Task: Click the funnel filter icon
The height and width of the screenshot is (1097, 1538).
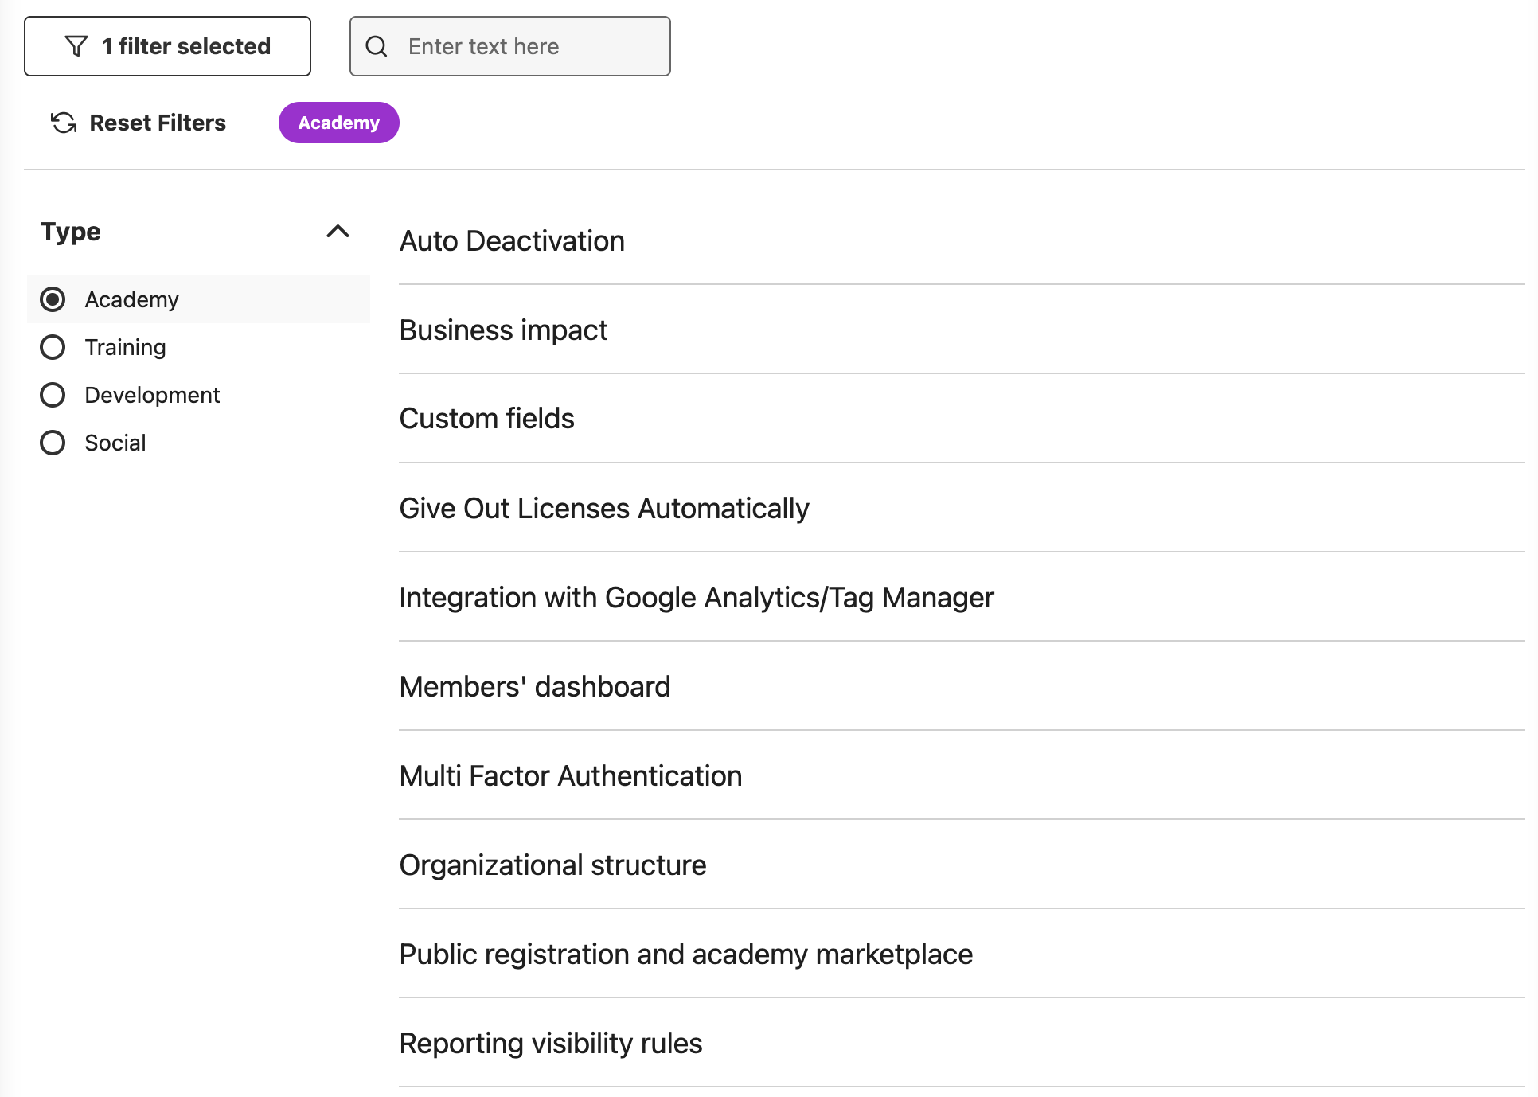Action: pyautogui.click(x=76, y=46)
